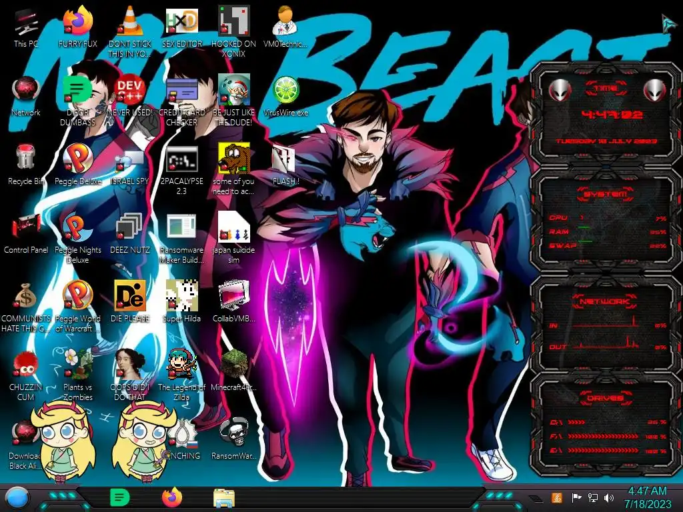Click the SYSTEM widget header
The width and height of the screenshot is (683, 512).
pos(606,194)
